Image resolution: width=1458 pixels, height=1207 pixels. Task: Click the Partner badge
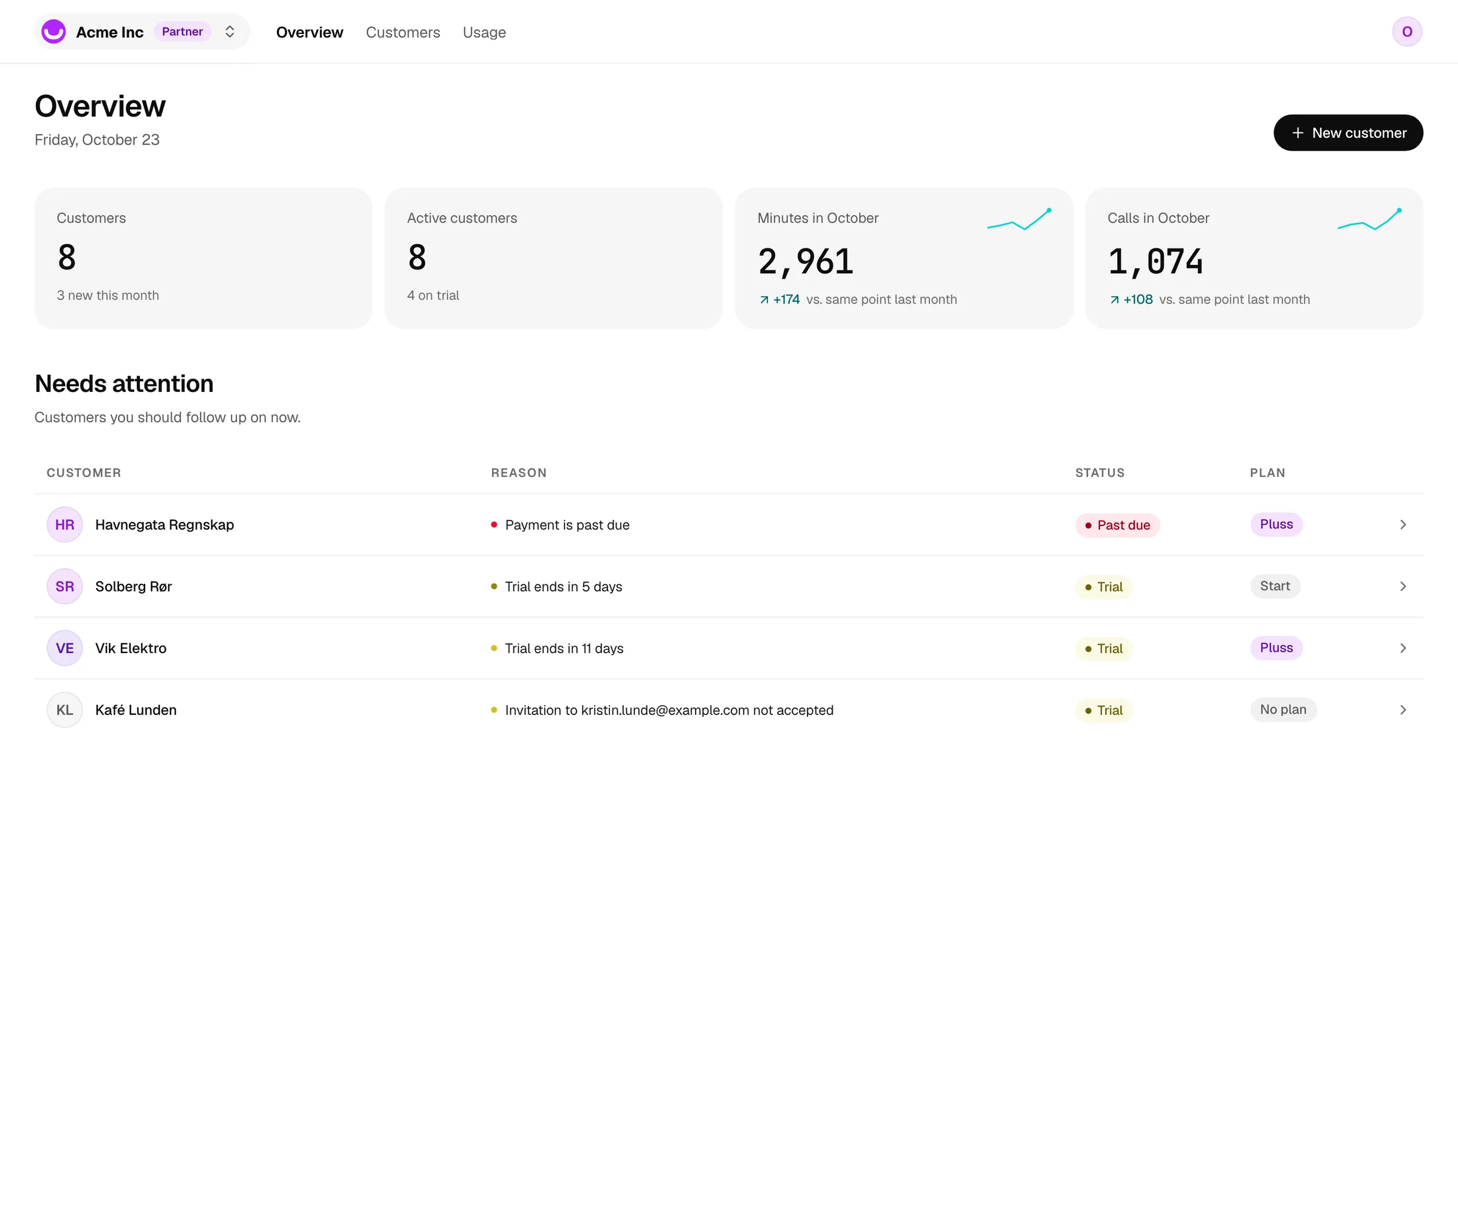(x=183, y=32)
